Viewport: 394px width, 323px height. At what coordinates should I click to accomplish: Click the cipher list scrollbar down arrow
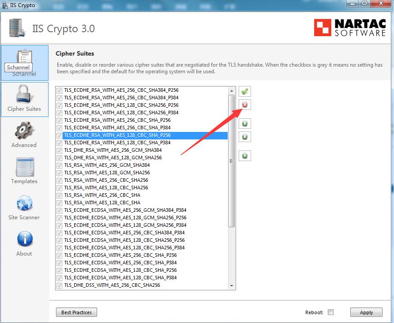tap(232, 286)
